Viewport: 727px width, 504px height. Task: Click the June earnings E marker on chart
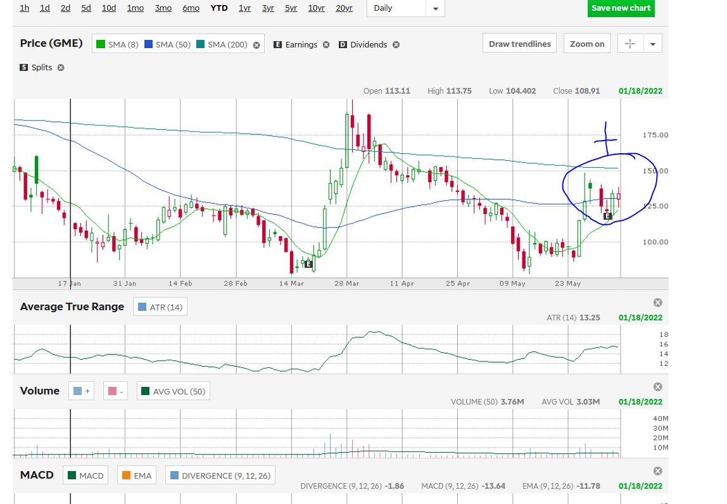[x=607, y=216]
